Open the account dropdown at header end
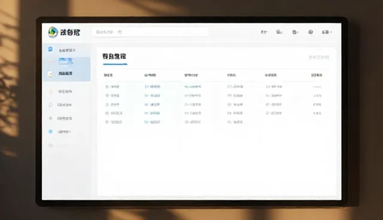 327,32
